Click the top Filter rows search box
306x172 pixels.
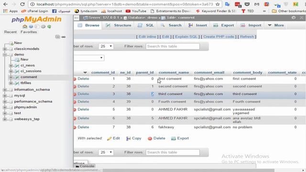point(173,46)
